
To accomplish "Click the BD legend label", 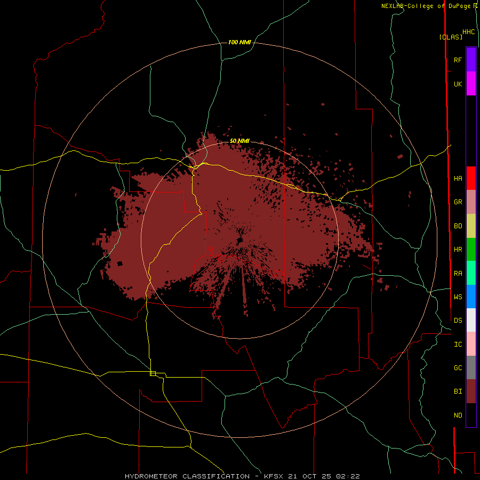I will pyautogui.click(x=458, y=226).
